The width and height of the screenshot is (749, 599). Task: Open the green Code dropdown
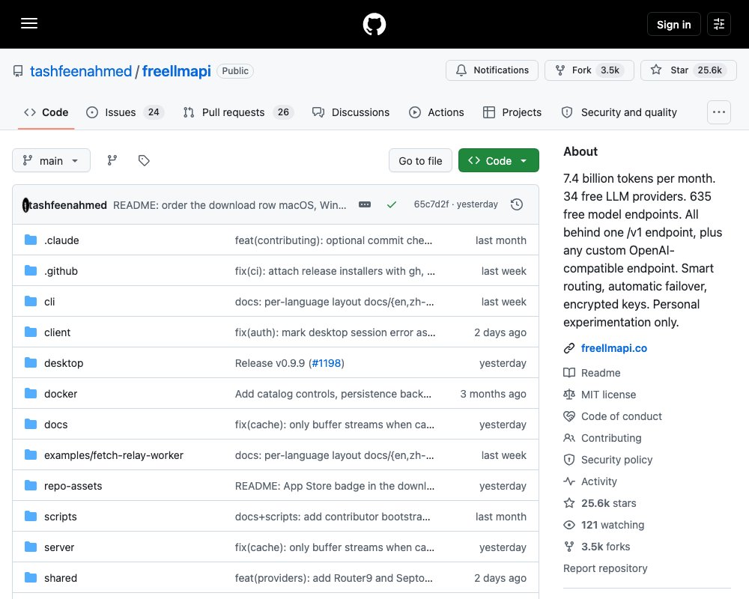click(498, 161)
